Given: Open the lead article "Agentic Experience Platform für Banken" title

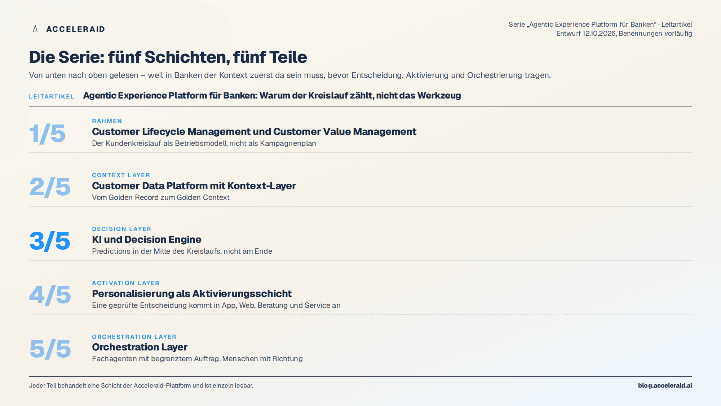Looking at the screenshot, I should 272,96.
